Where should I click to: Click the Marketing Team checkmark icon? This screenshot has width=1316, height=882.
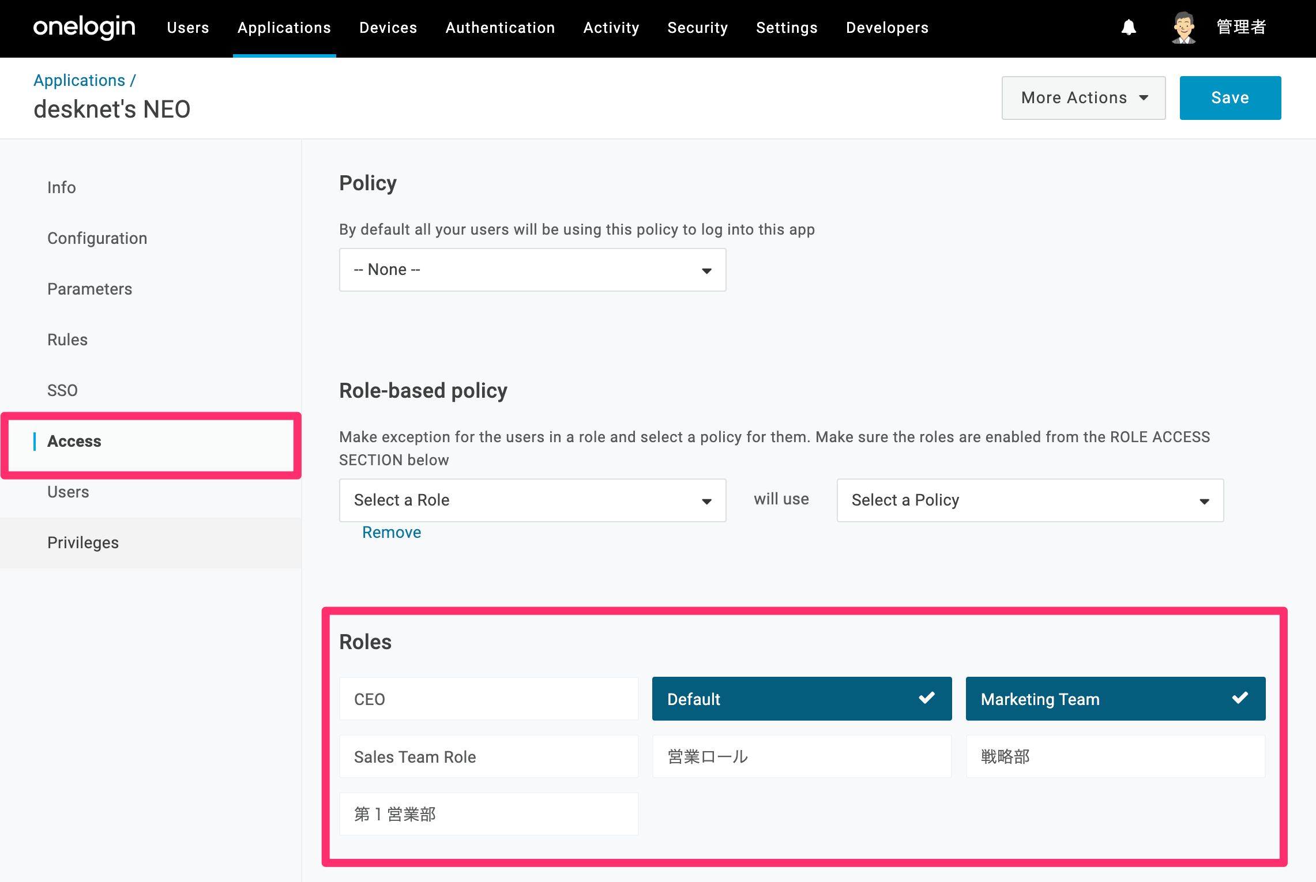point(1240,698)
